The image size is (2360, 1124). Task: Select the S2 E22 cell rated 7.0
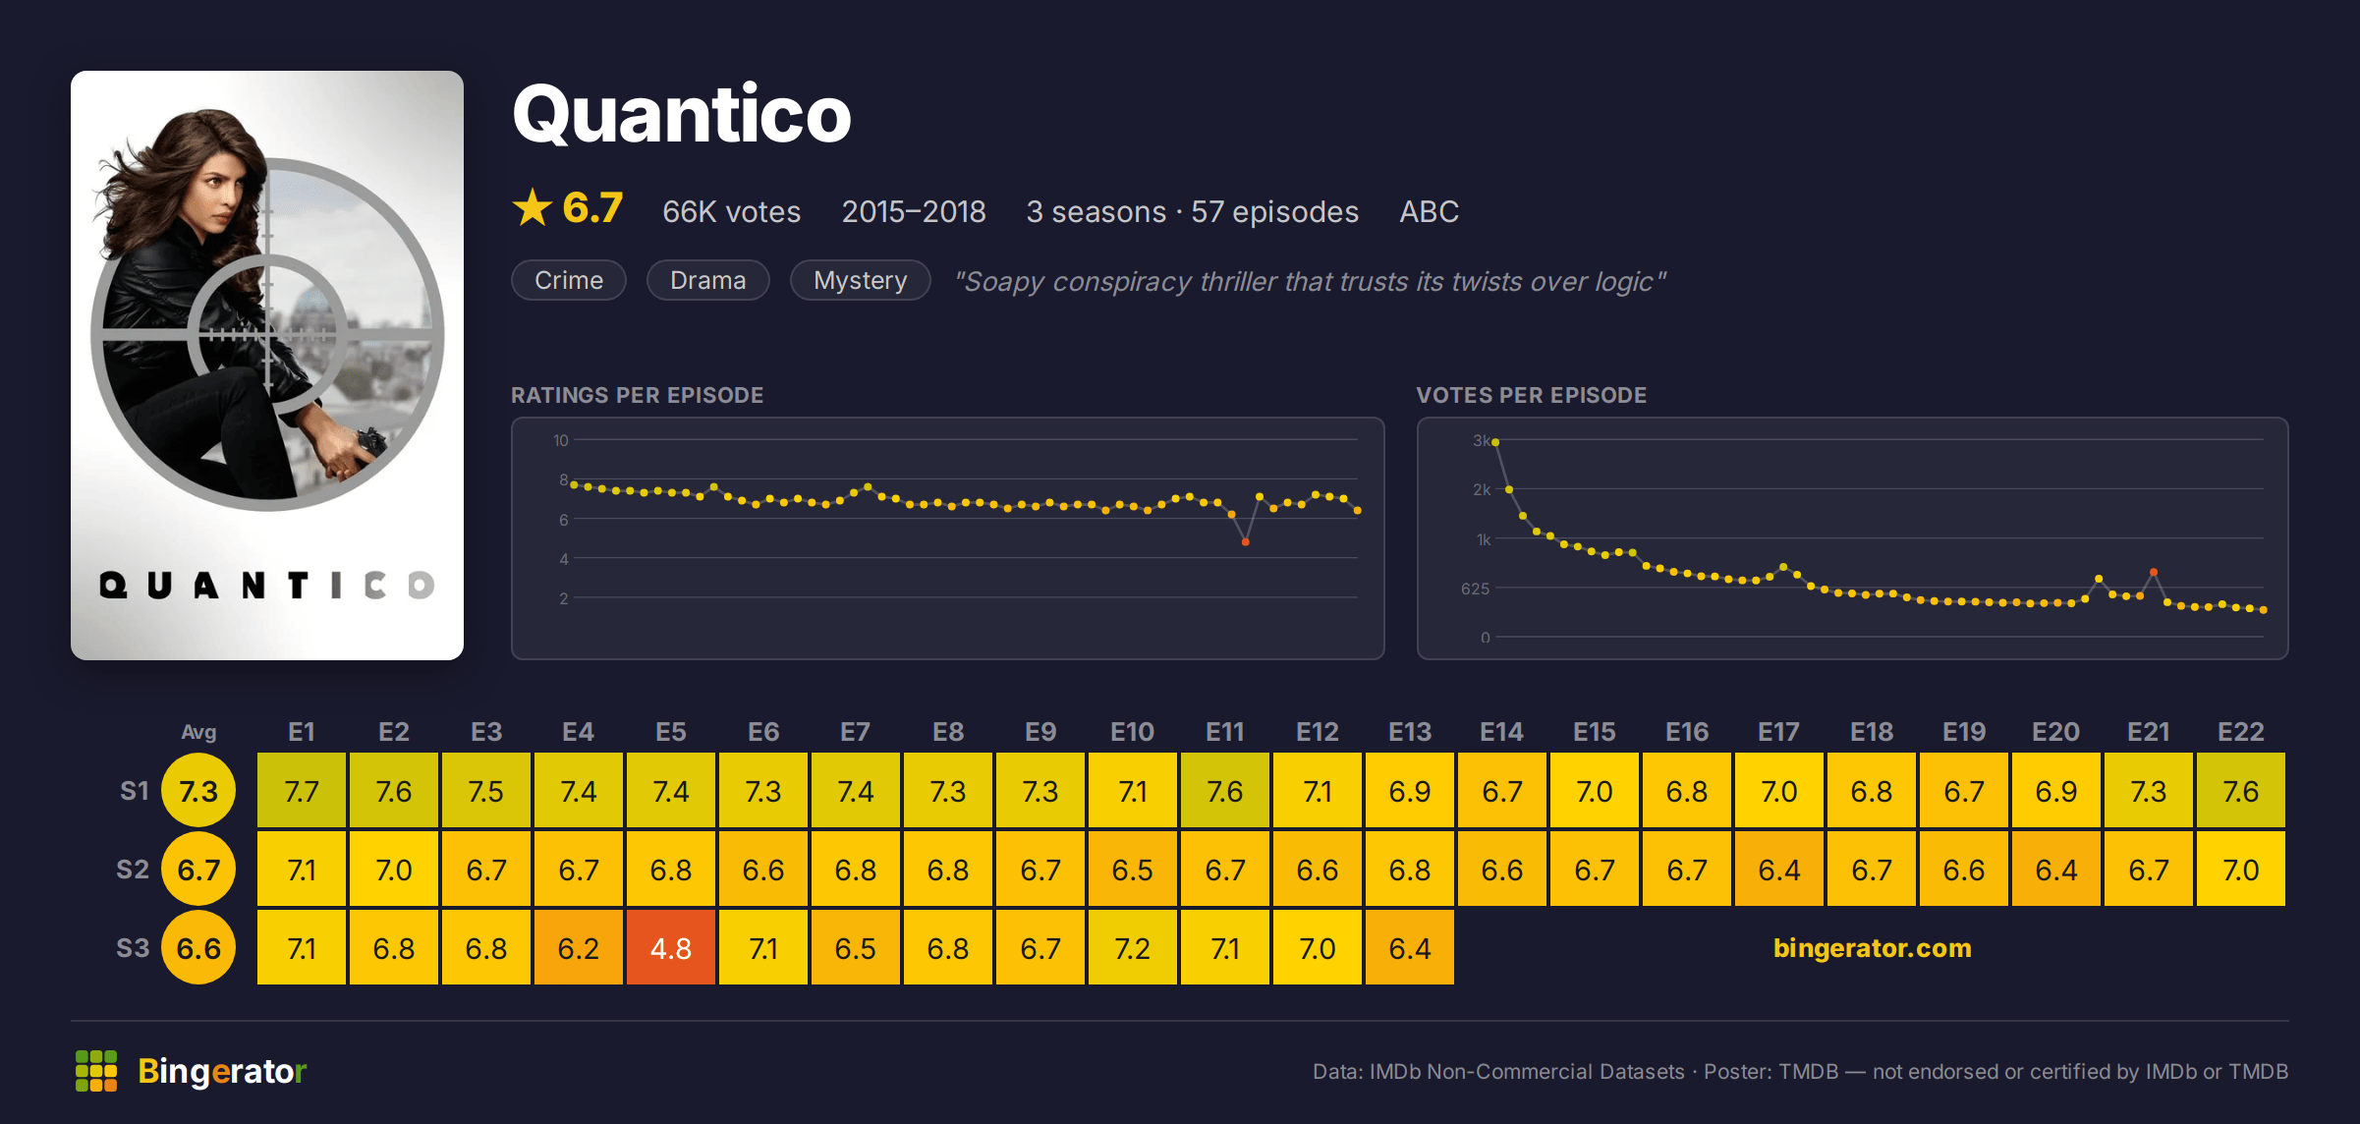(2241, 870)
